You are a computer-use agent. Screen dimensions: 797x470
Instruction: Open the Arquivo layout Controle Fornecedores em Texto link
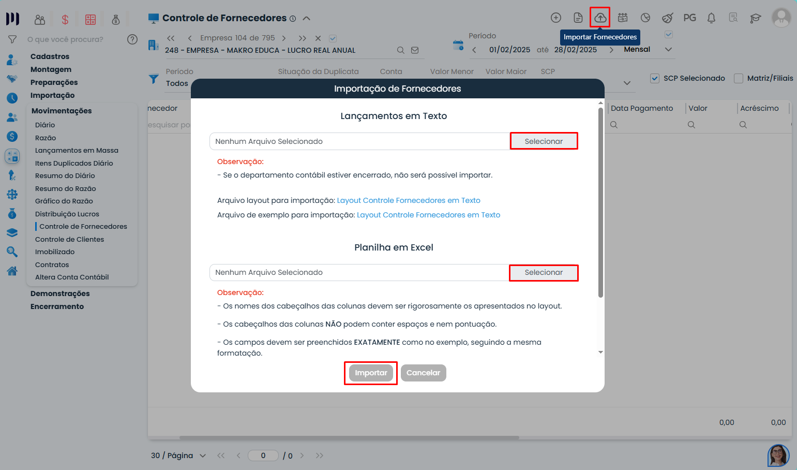point(409,200)
